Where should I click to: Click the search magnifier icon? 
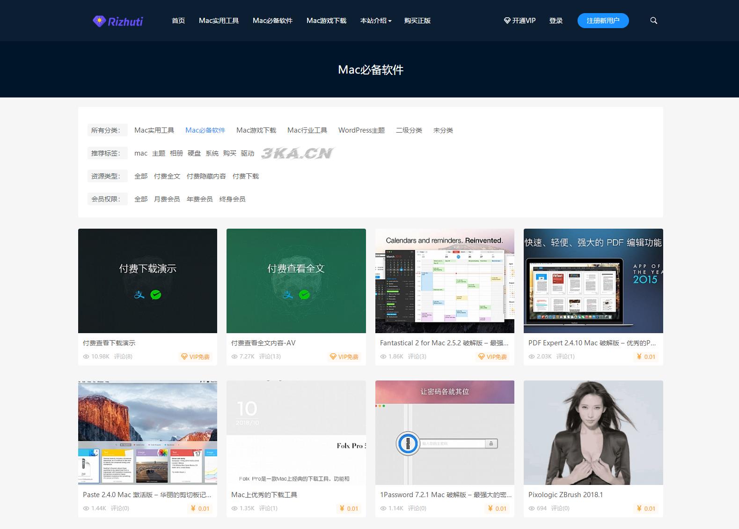coord(654,21)
